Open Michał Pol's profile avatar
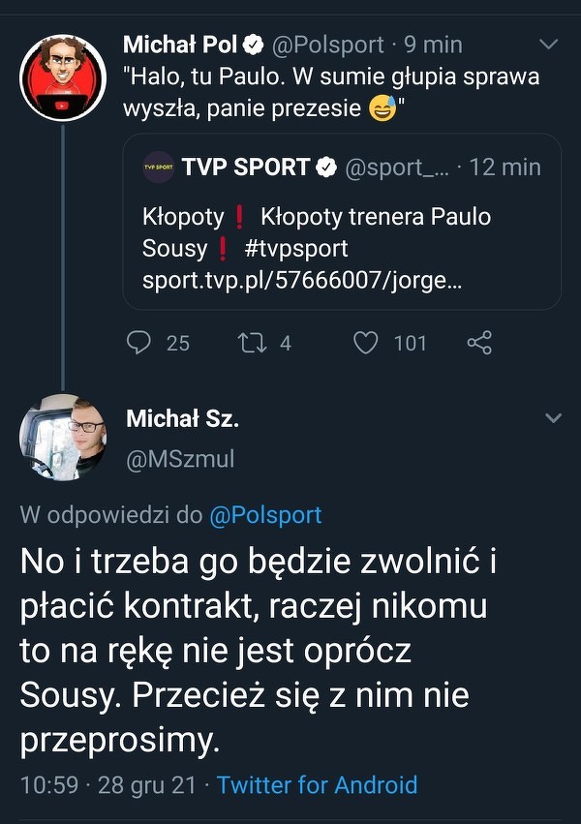This screenshot has height=824, width=581. [63, 77]
